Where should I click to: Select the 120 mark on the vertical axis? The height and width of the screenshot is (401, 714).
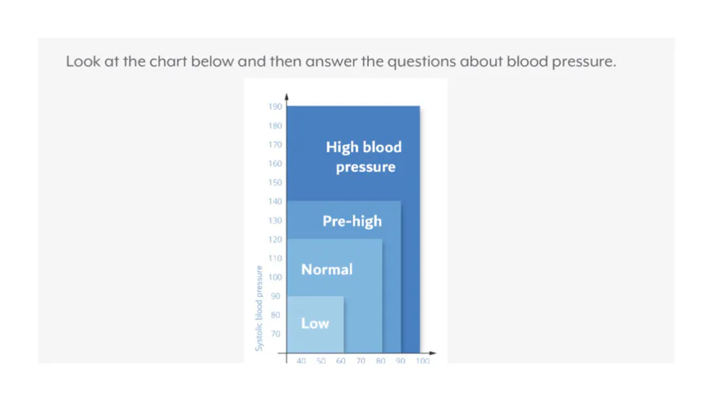click(x=275, y=239)
